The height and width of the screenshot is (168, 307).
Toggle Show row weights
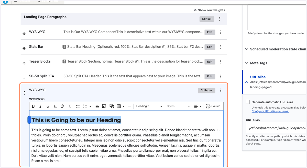pyautogui.click(x=210, y=10)
